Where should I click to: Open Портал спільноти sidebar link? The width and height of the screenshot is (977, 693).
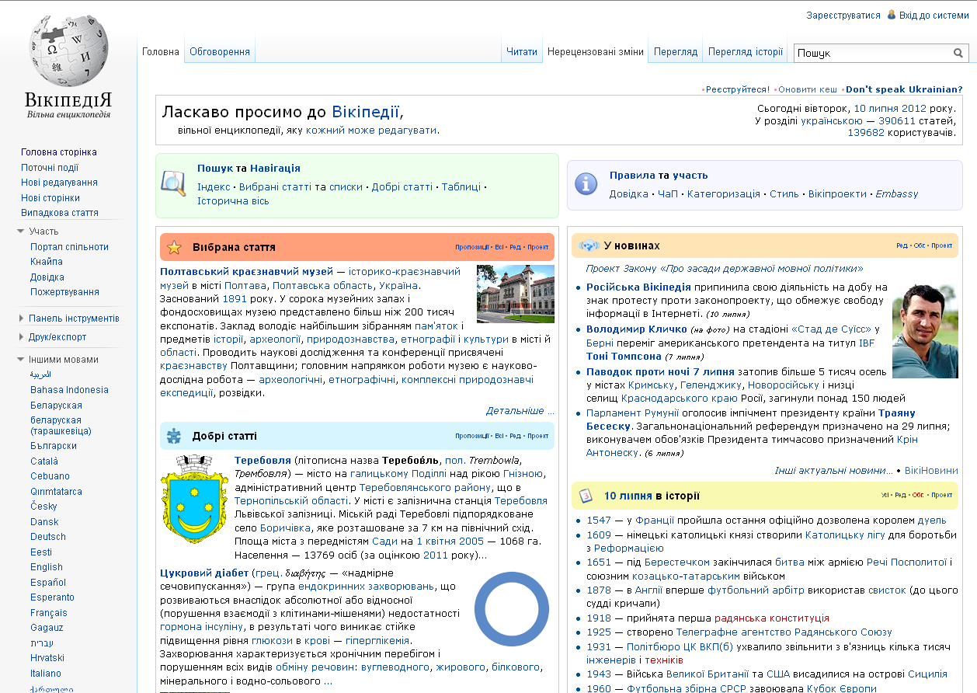pos(69,246)
